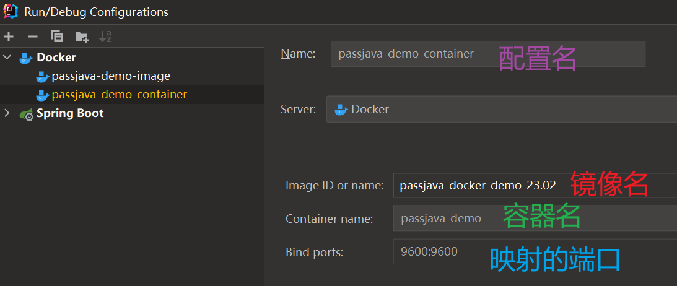Click the Bind ports field showing 9600:9600

(434, 251)
